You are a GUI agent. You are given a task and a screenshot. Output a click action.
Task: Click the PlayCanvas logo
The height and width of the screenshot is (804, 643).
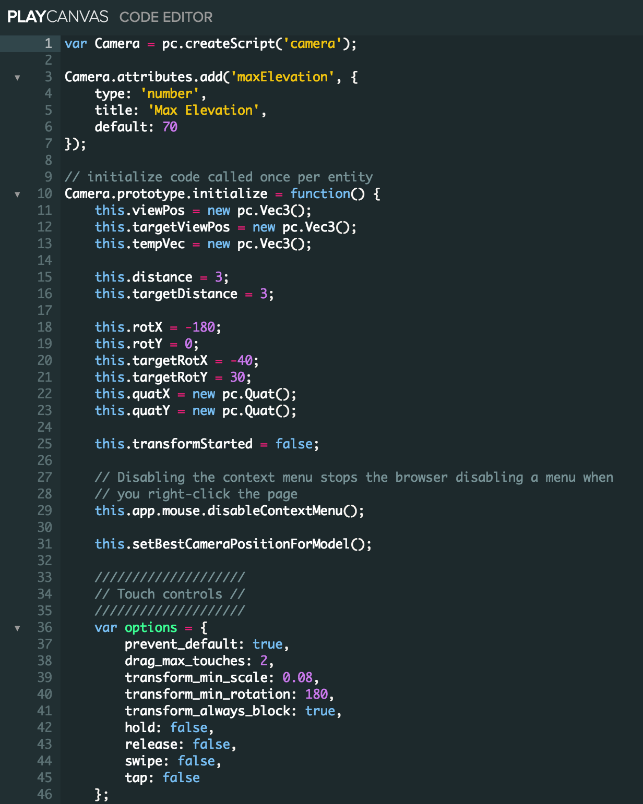point(58,17)
